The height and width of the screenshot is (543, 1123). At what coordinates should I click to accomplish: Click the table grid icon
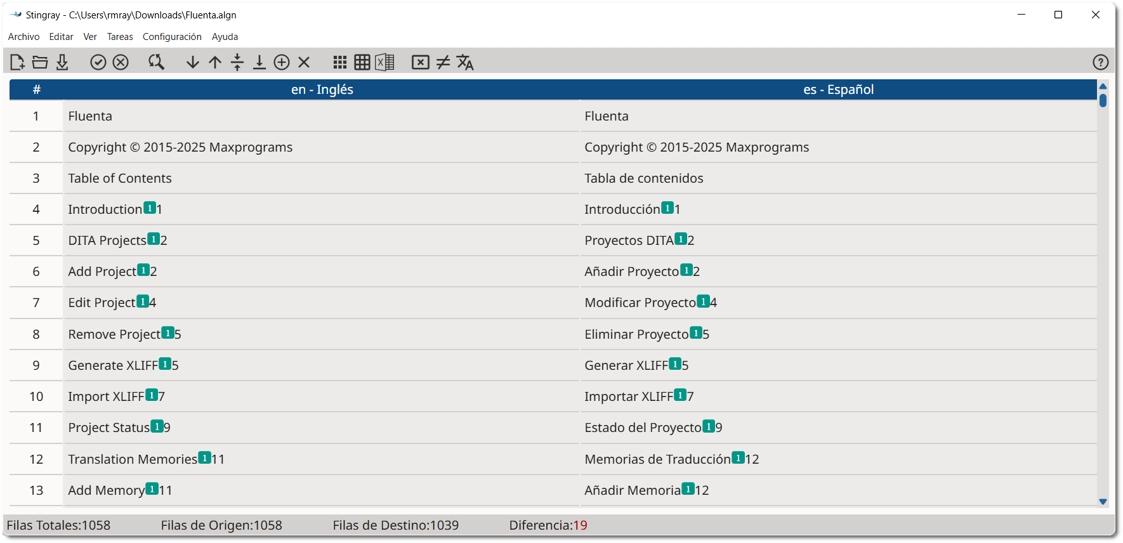362,62
